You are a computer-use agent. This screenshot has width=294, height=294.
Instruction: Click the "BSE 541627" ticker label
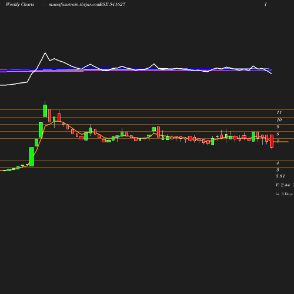click(x=112, y=5)
